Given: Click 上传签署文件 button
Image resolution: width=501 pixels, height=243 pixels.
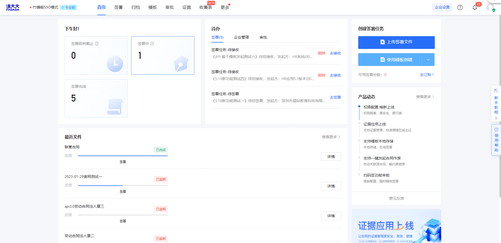Looking at the screenshot, I should 396,43.
